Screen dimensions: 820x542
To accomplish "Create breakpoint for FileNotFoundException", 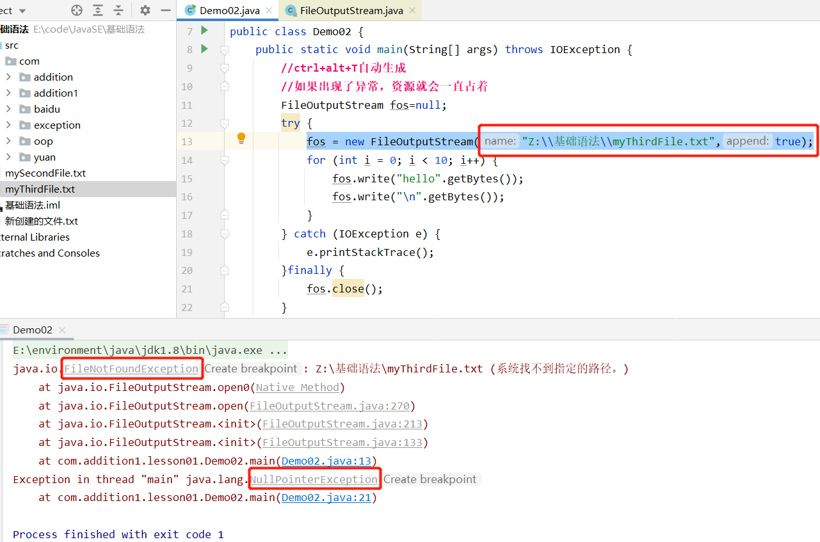I will point(251,369).
